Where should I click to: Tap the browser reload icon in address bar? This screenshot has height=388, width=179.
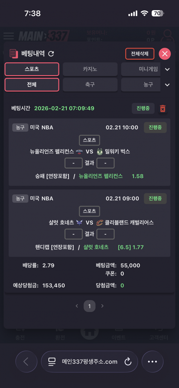pyautogui.click(x=128, y=362)
